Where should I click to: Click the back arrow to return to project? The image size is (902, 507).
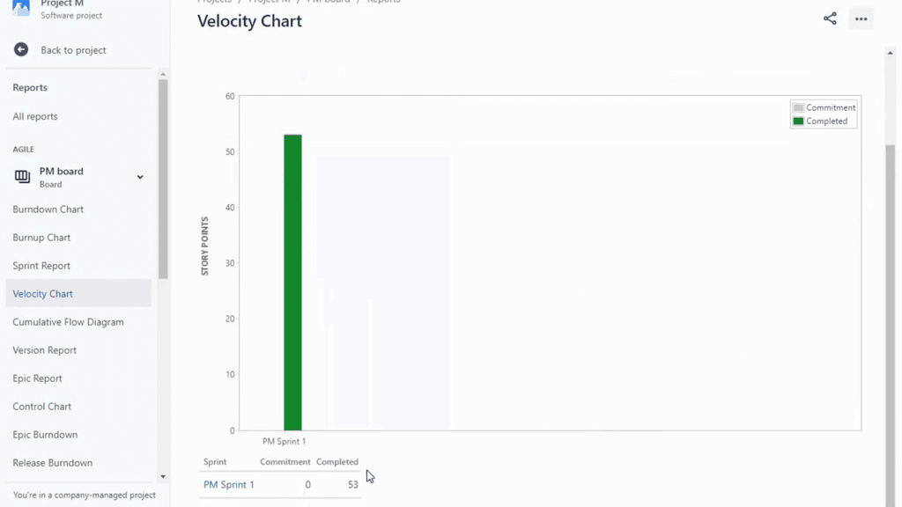20,49
